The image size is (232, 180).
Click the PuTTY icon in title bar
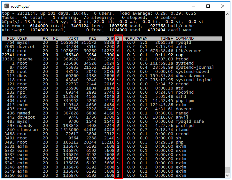(5, 6)
